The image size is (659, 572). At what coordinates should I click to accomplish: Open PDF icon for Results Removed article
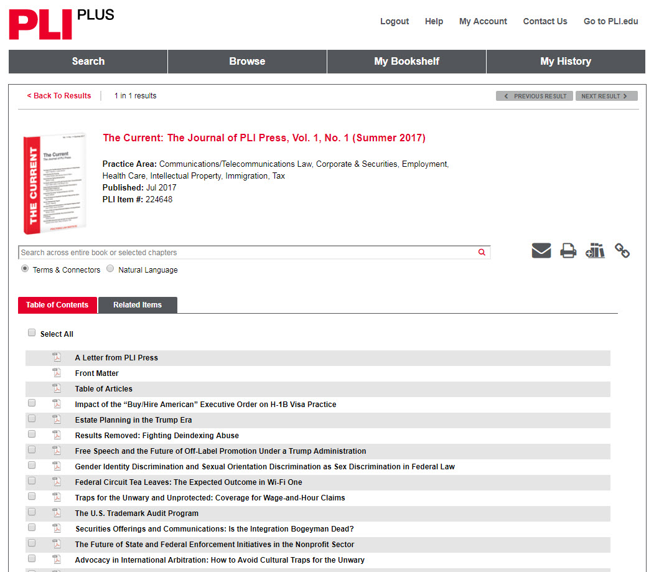pyautogui.click(x=57, y=435)
